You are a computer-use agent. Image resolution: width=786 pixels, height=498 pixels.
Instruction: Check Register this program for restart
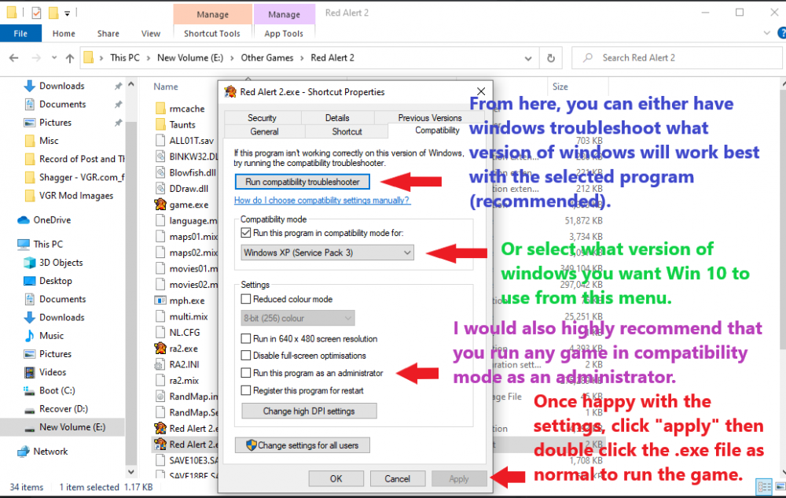click(245, 390)
